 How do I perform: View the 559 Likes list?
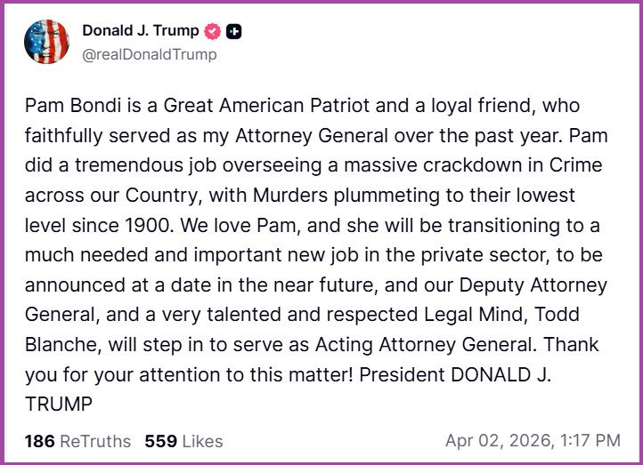point(184,441)
